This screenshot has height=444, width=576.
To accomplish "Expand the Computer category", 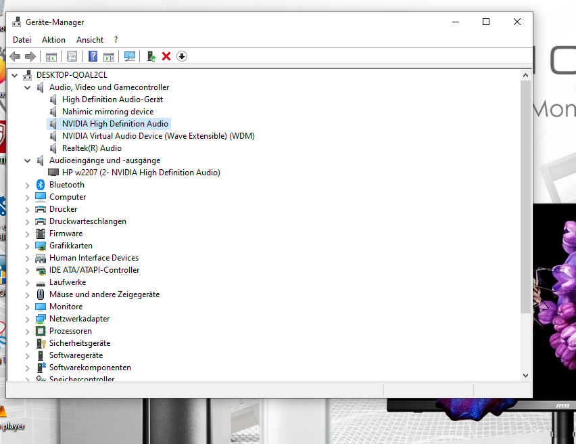I will pyautogui.click(x=27, y=198).
